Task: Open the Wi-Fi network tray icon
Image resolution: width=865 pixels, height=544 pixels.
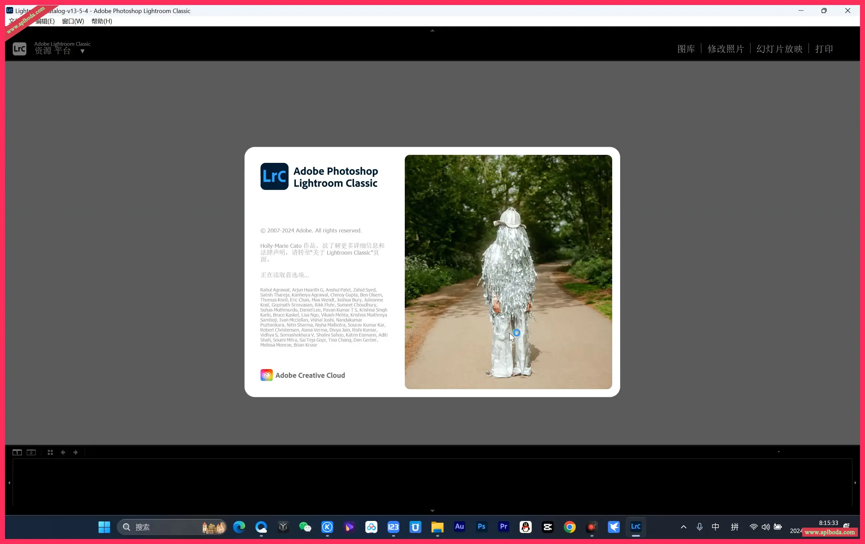Action: (754, 527)
